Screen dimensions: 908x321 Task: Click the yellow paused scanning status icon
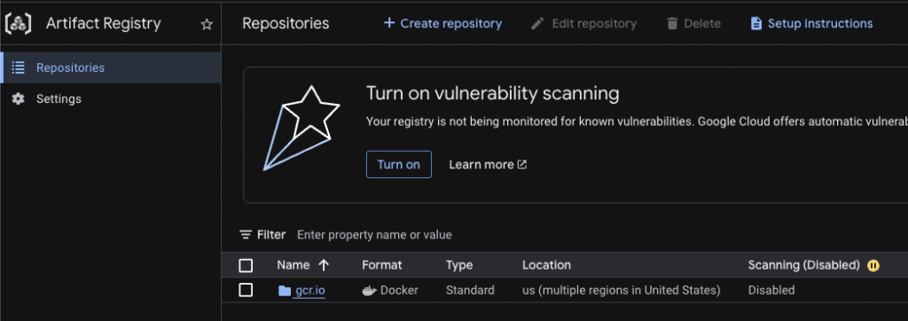click(x=873, y=265)
